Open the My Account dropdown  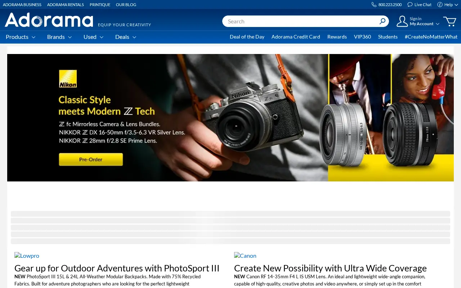click(424, 24)
